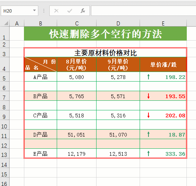Select the cell with 5,080
Image resolution: width=196 pixels, height=186 pixels.
coord(77,77)
